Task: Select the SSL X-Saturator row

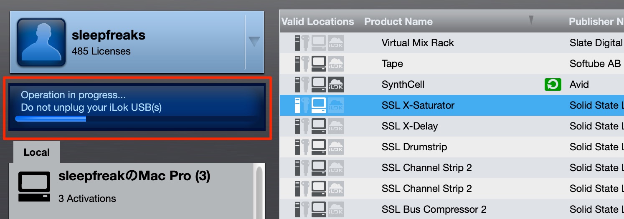Action: 452,105
